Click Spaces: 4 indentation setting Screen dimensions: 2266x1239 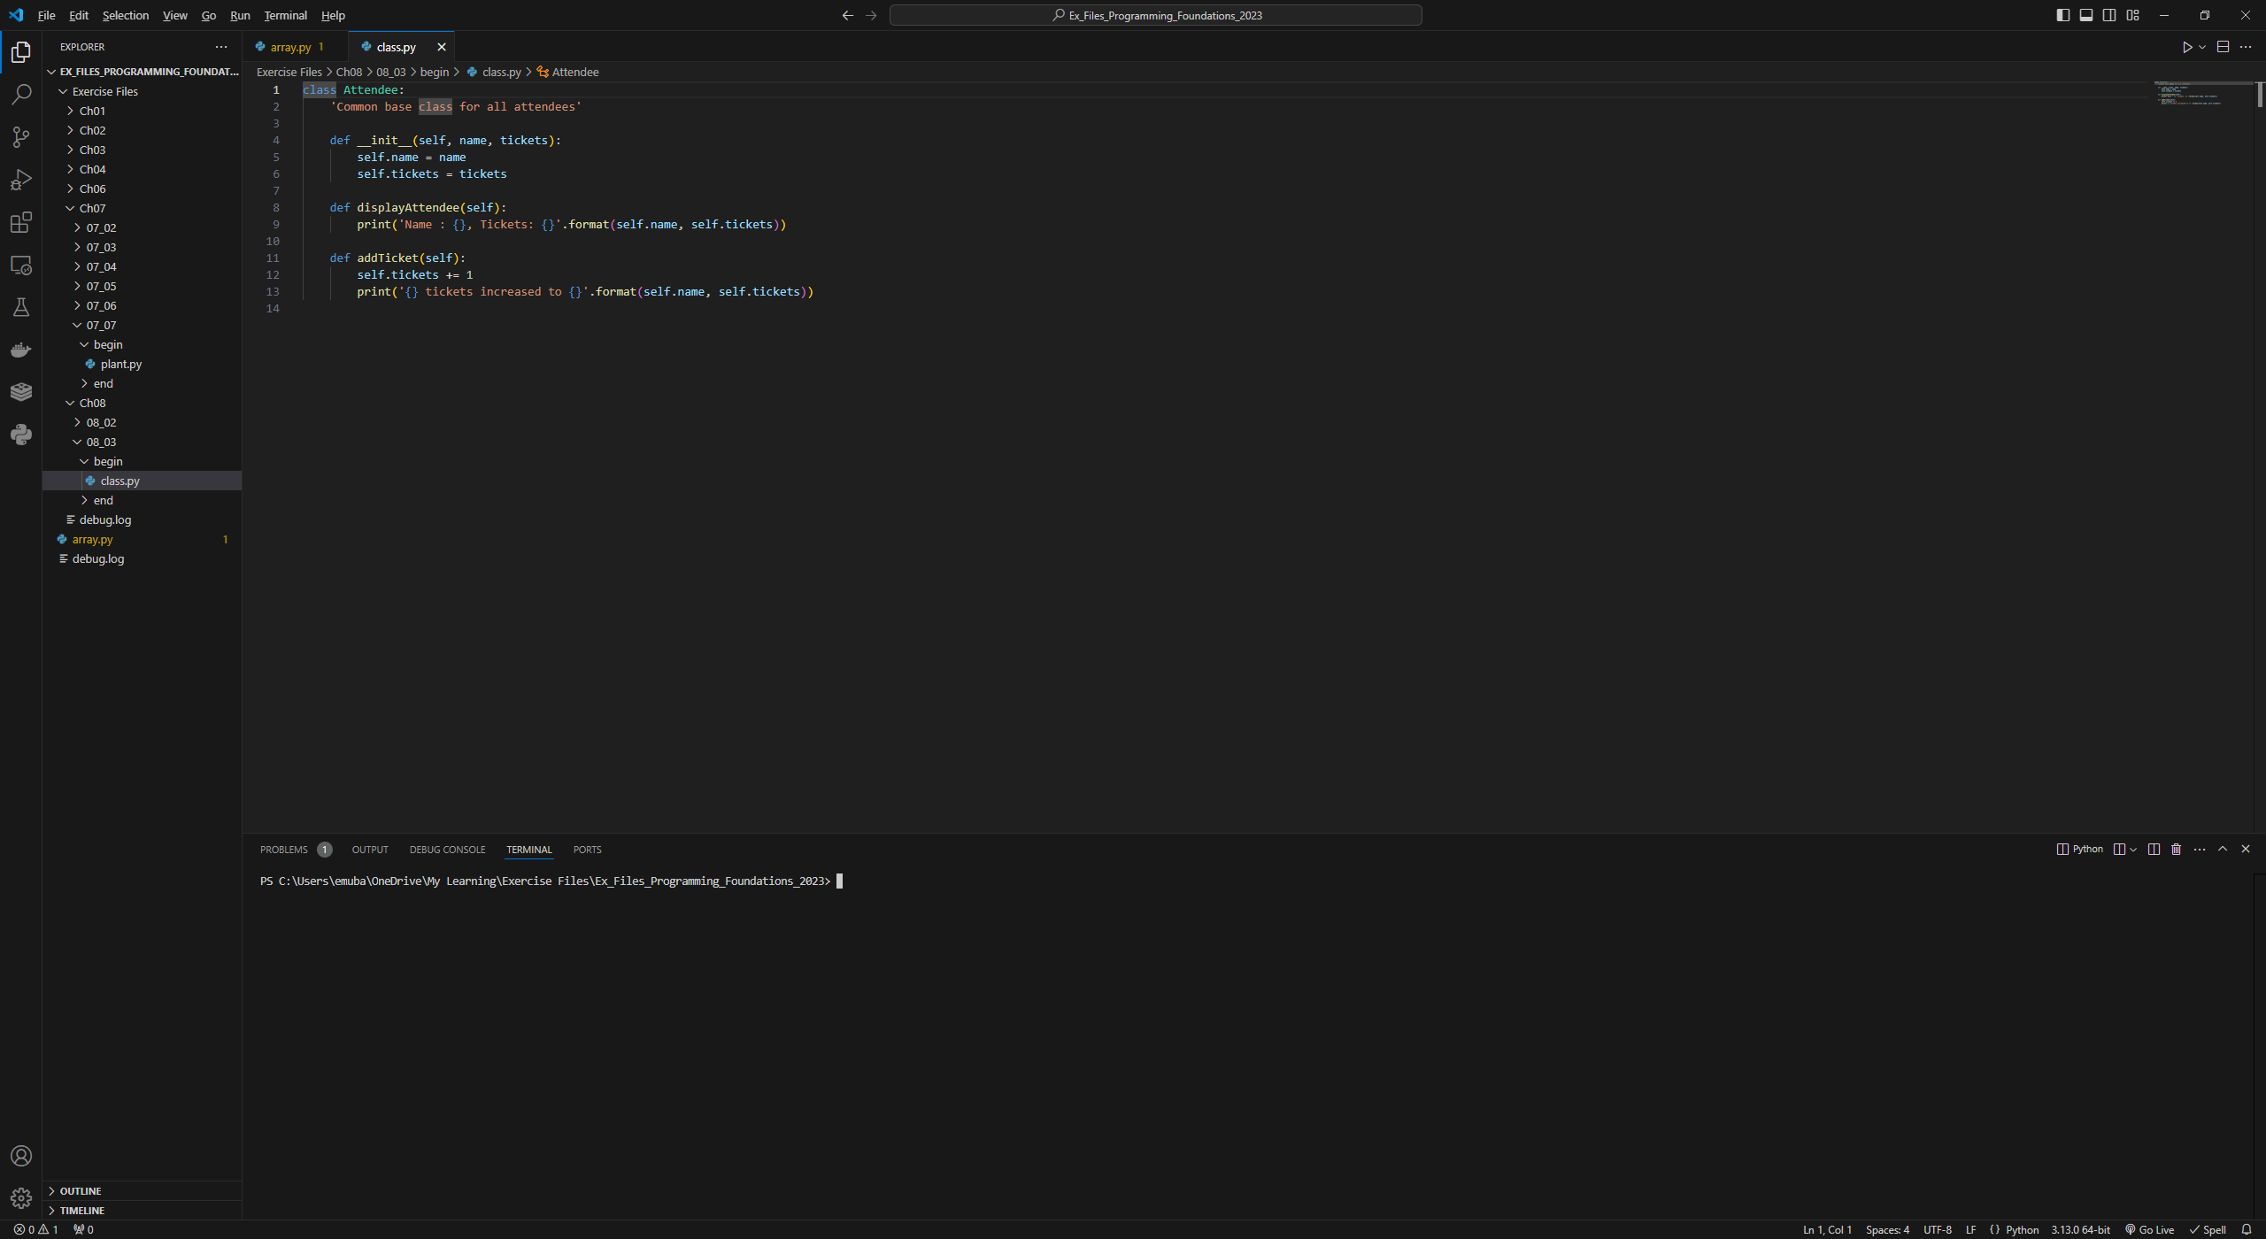pyautogui.click(x=1887, y=1229)
